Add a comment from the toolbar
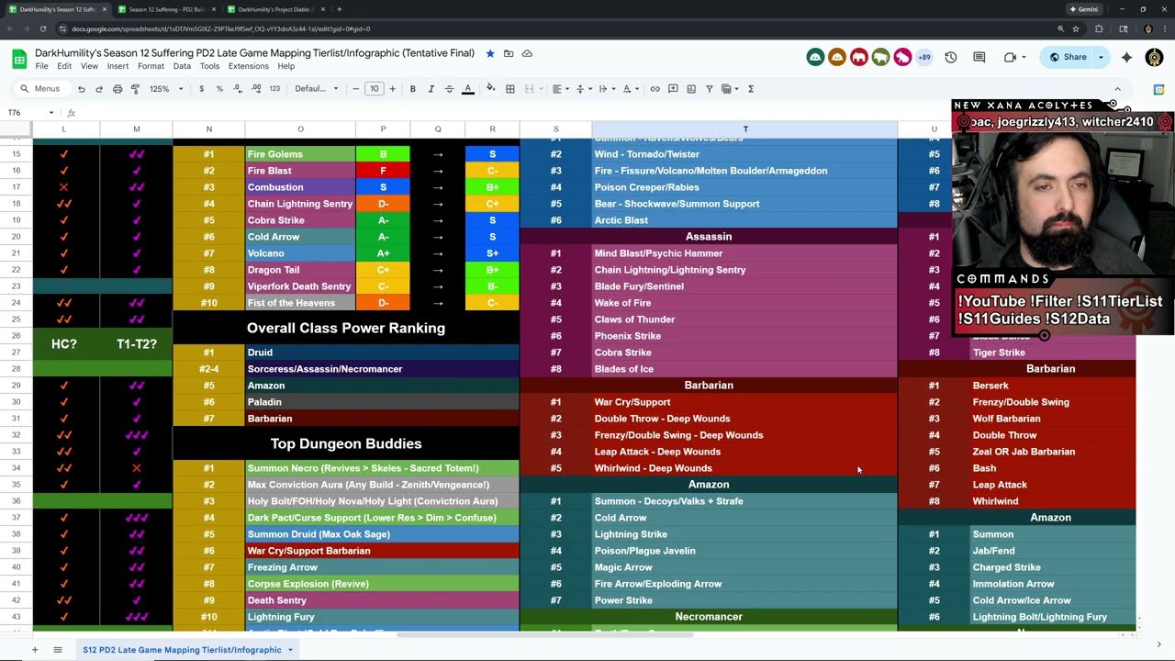The height and width of the screenshot is (661, 1175). [673, 89]
